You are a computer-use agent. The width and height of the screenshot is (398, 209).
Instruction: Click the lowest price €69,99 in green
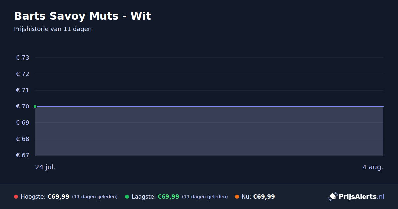168,197
